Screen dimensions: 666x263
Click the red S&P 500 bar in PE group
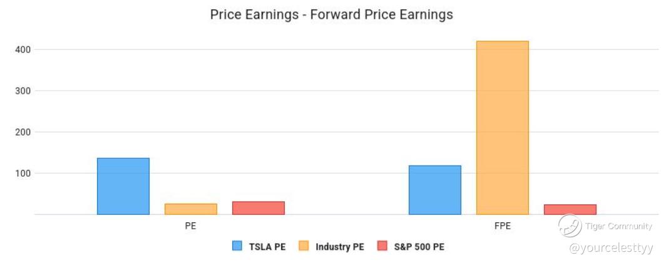pyautogui.click(x=259, y=208)
